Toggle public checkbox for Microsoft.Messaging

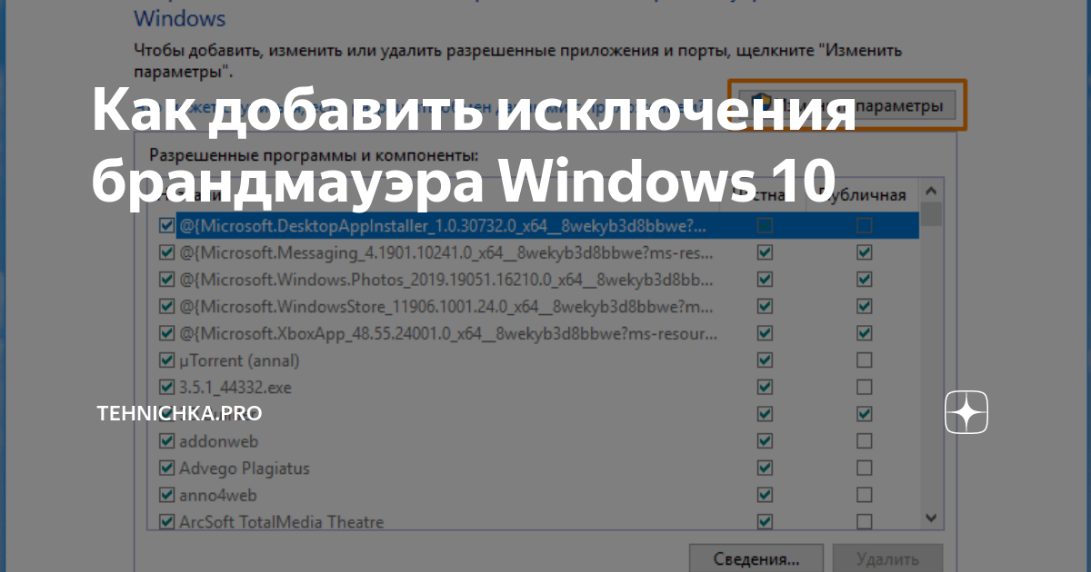[864, 252]
